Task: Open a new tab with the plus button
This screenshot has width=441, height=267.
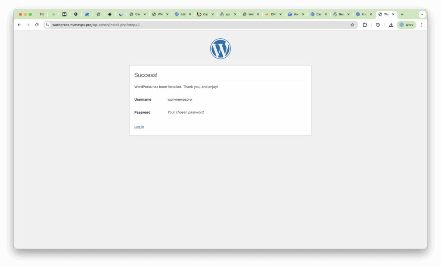Action: point(402,14)
